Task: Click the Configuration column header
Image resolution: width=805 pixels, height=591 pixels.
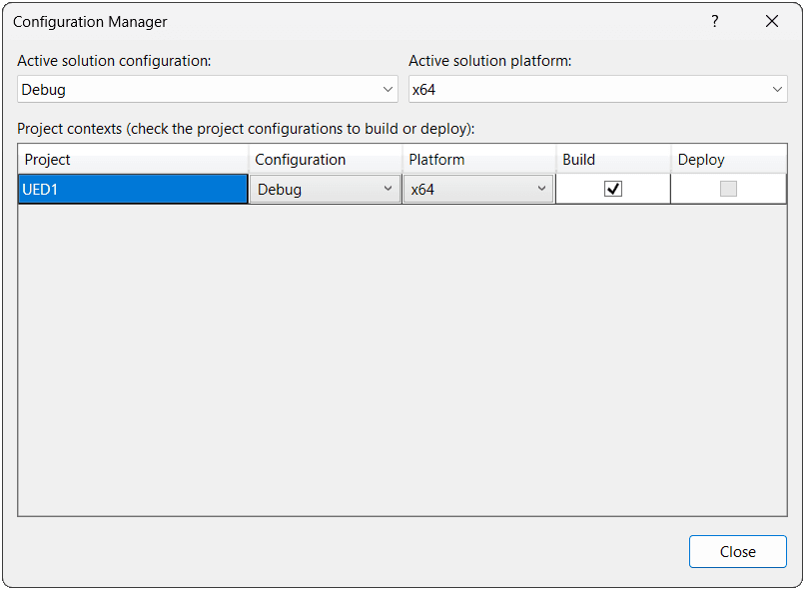Action: [x=325, y=159]
